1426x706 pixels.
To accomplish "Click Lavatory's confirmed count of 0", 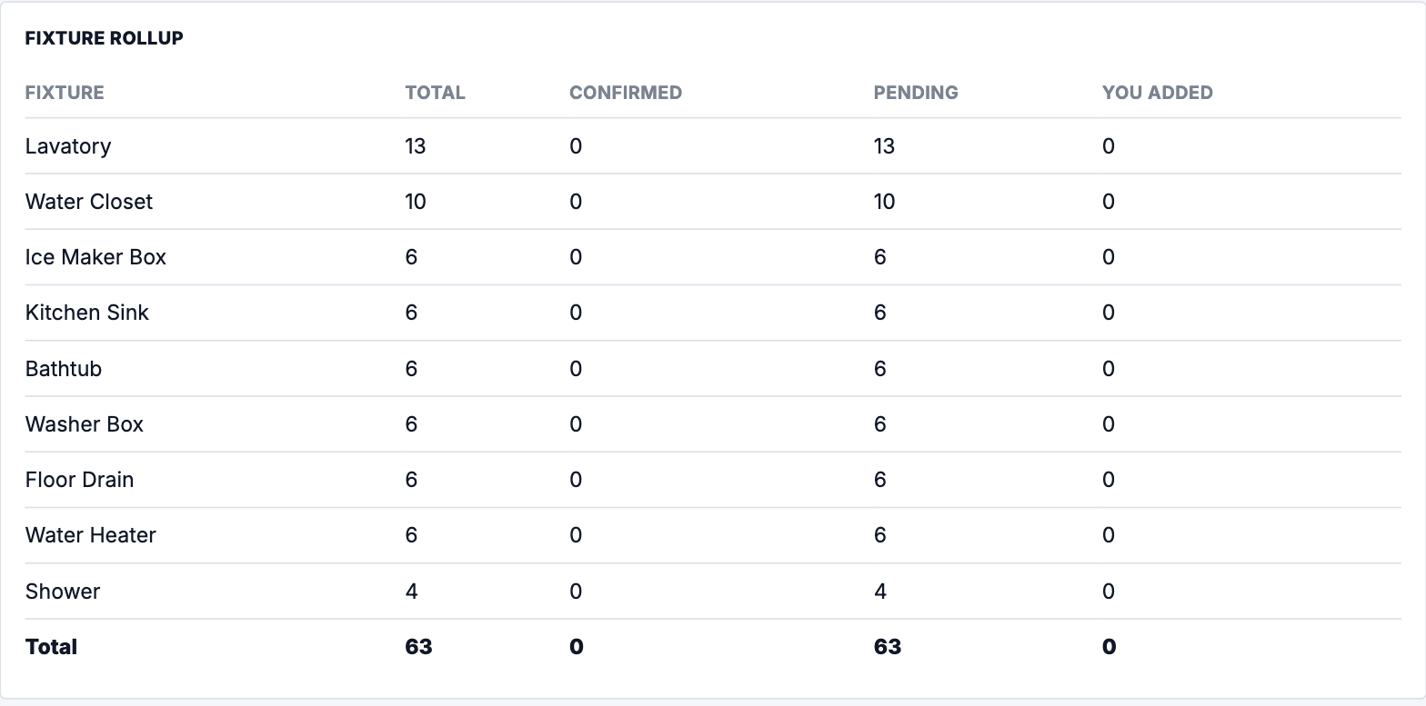I will coord(576,146).
